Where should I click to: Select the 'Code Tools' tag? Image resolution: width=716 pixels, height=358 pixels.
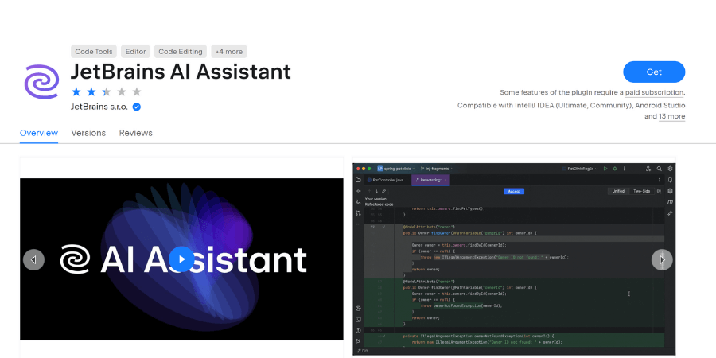[x=93, y=52]
